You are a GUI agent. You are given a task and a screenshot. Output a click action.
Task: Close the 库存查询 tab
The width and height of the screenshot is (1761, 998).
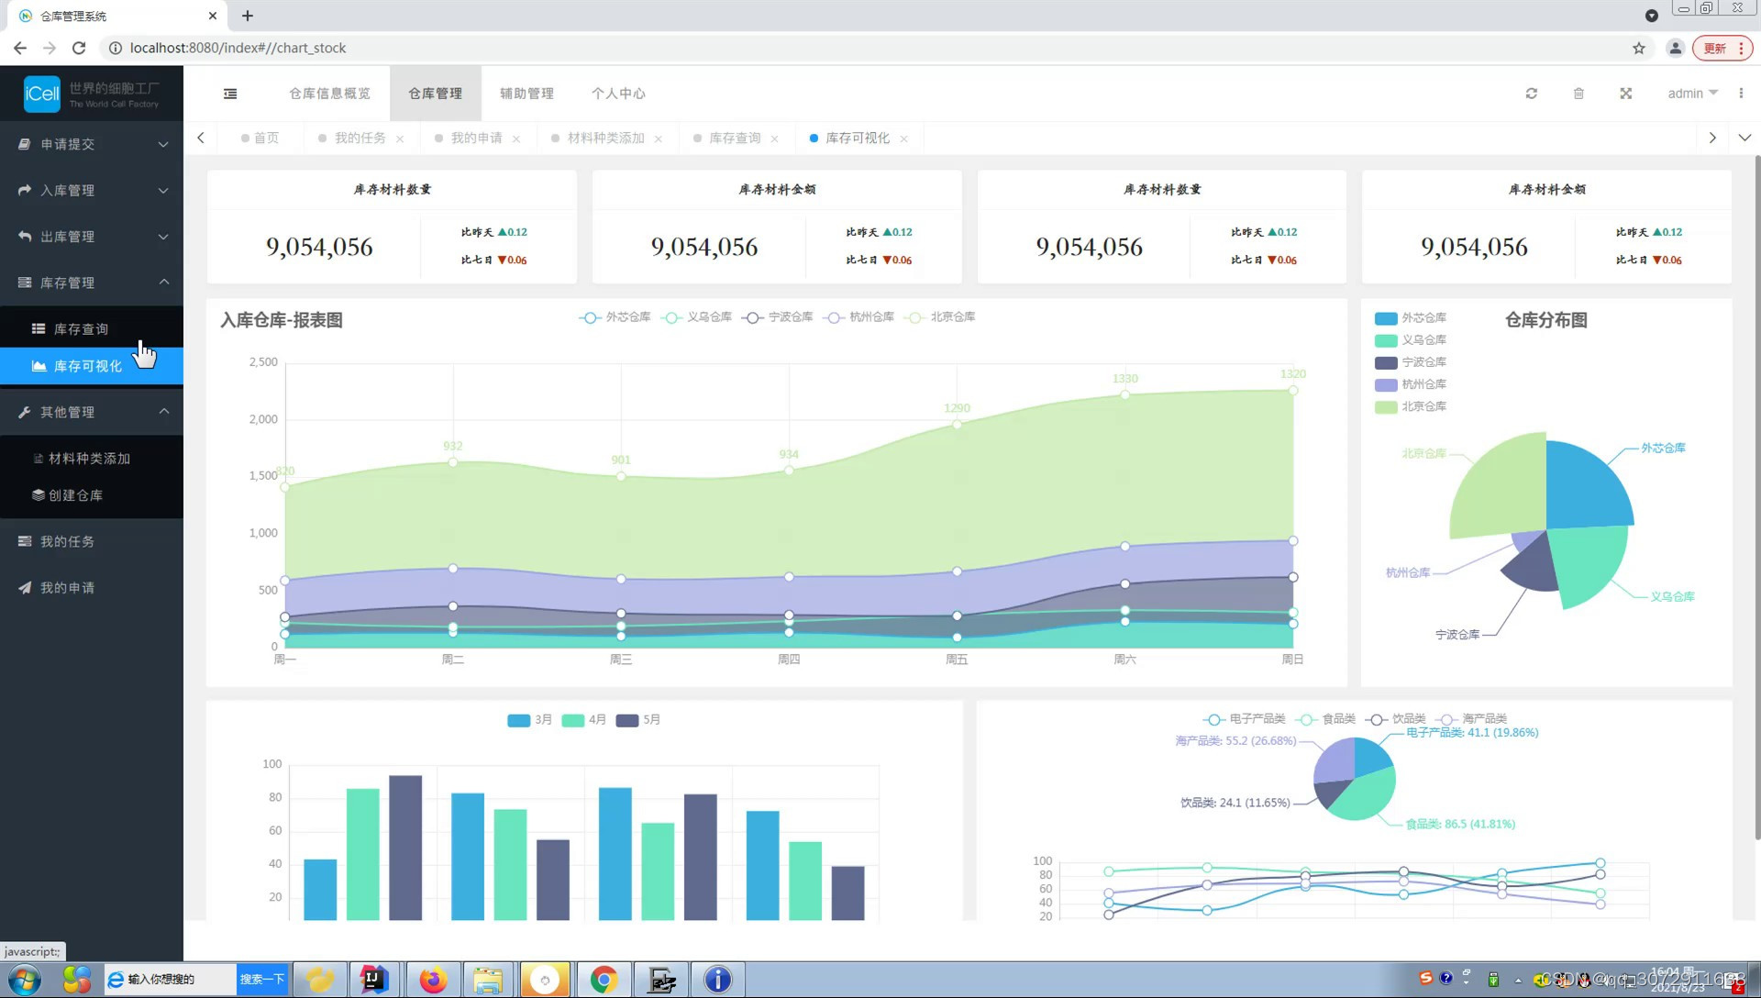click(775, 139)
